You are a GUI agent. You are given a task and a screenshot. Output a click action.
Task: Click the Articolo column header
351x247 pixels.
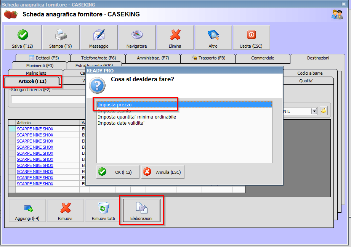pos(48,122)
